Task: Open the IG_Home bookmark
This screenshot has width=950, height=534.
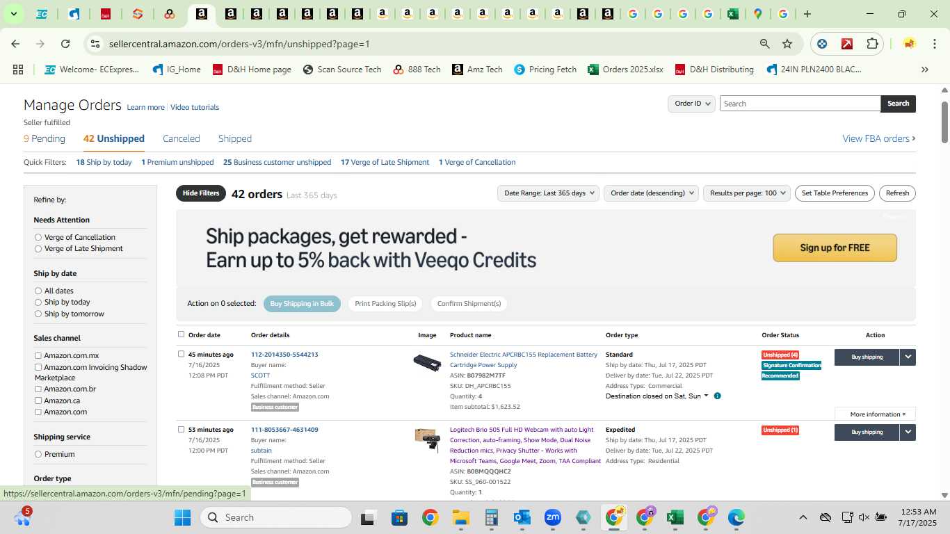Action: point(177,70)
